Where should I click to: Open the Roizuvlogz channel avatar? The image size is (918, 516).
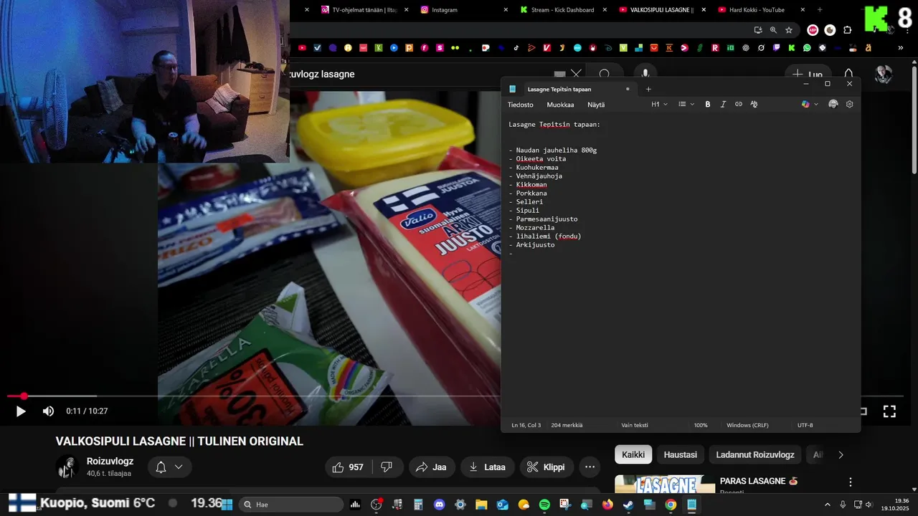67,467
